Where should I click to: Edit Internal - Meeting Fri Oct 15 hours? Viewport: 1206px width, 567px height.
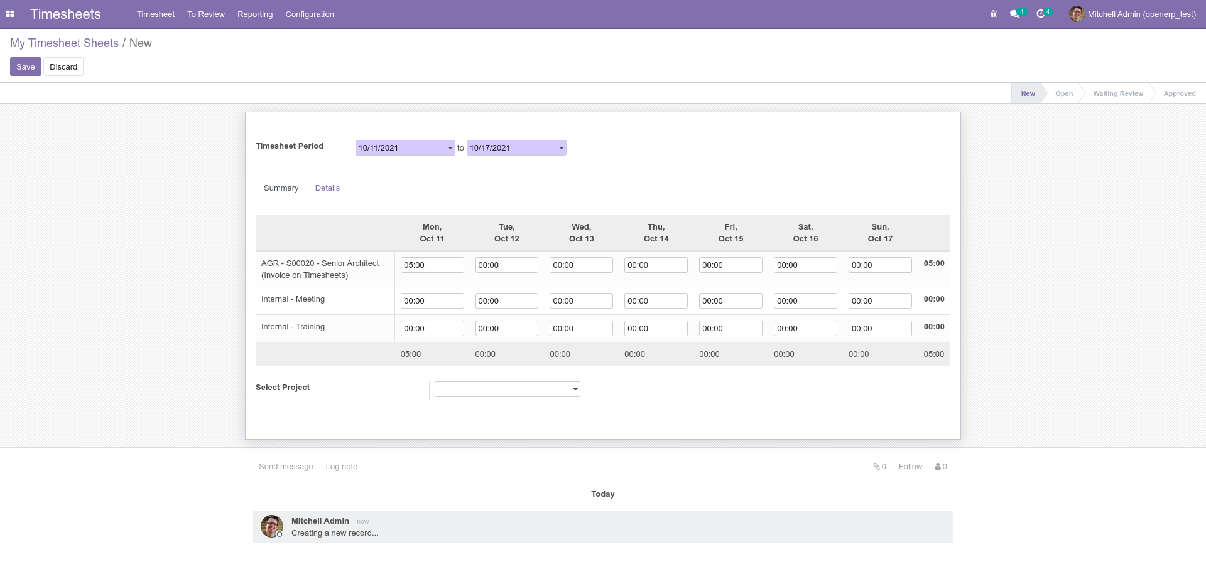pos(731,301)
